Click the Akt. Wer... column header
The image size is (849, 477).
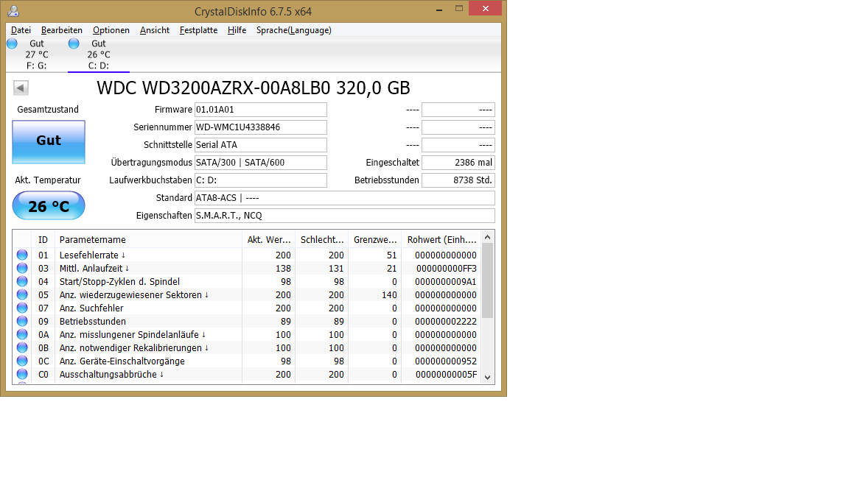coord(268,239)
